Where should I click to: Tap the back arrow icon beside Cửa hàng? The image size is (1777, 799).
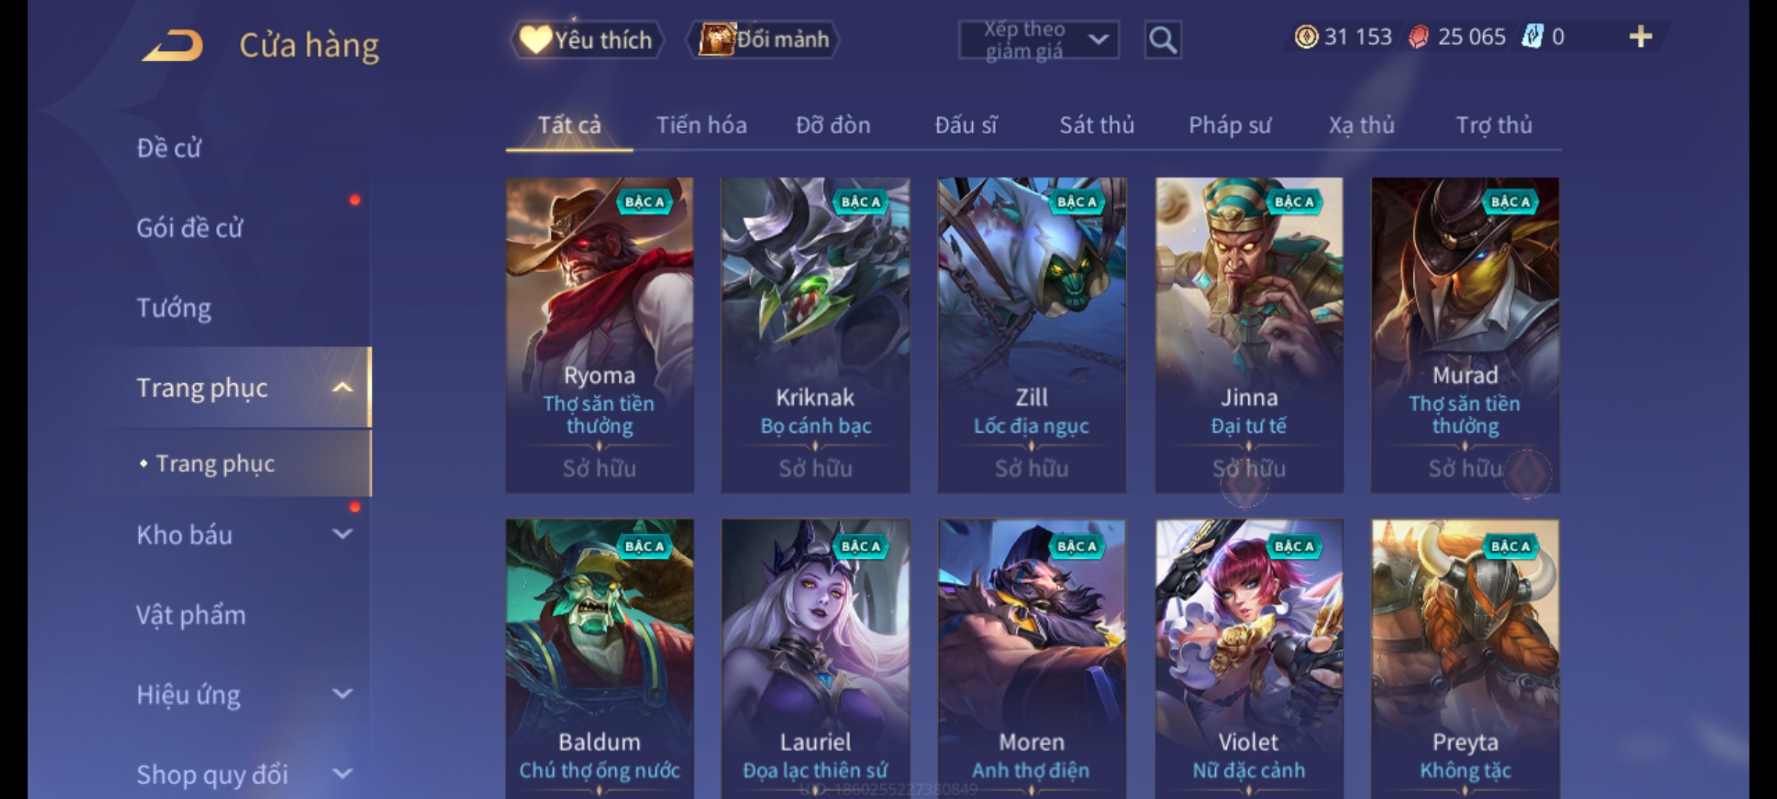pyautogui.click(x=173, y=45)
